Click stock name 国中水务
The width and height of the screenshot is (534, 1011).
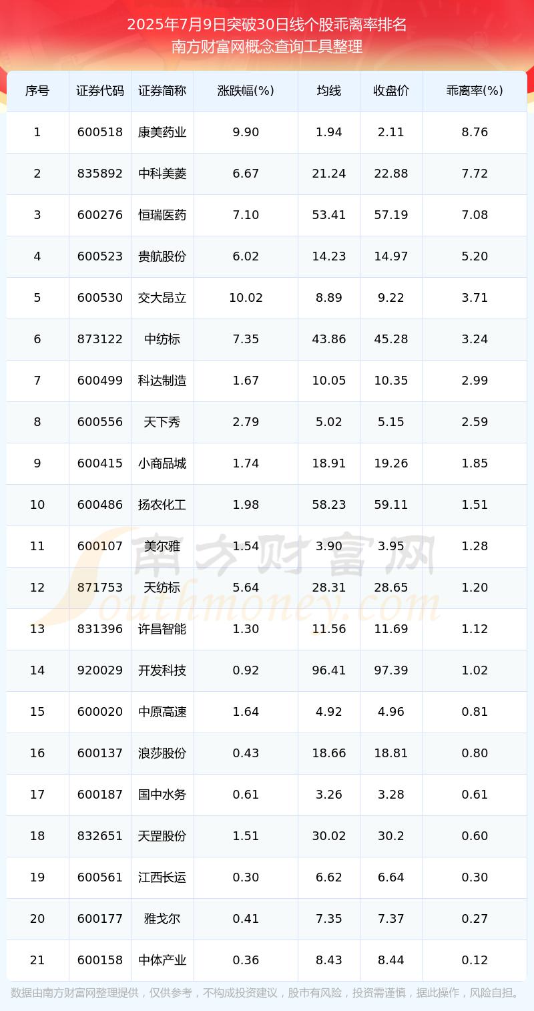pos(162,795)
